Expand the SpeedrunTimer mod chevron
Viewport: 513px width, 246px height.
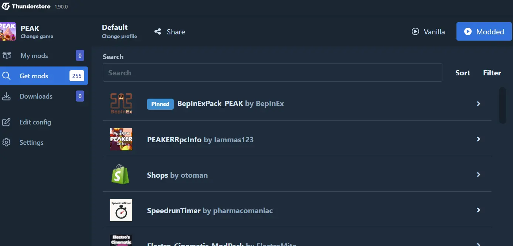point(479,210)
